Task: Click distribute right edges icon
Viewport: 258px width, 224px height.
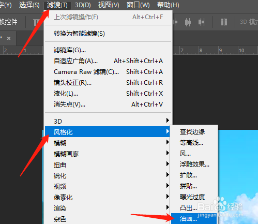Action: [x=201, y=22]
